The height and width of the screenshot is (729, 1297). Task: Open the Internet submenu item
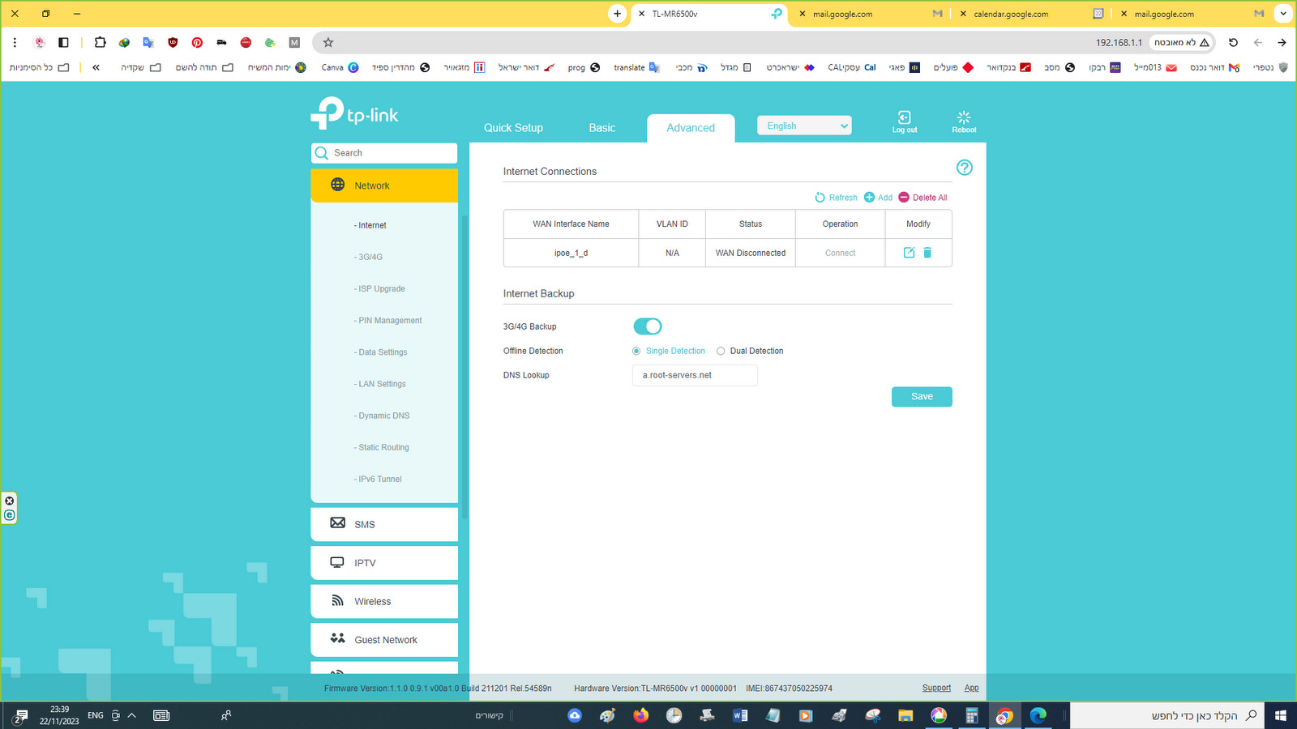click(370, 225)
